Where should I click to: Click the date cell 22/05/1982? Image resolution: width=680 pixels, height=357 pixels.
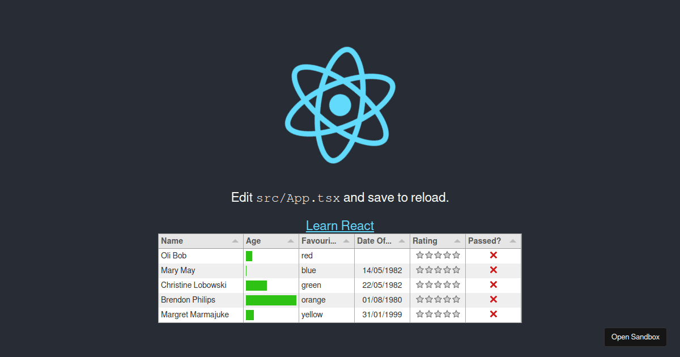[382, 285]
